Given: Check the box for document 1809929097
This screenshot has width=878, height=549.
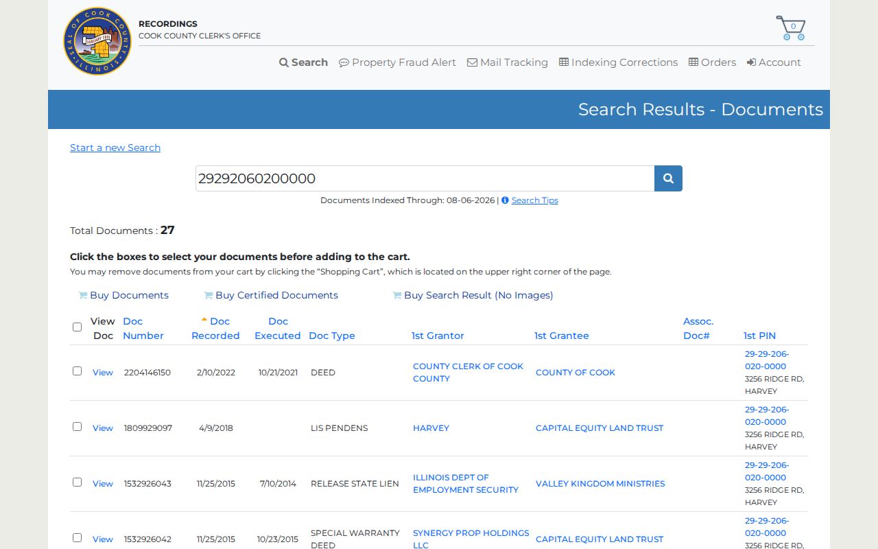Looking at the screenshot, I should click(x=77, y=426).
